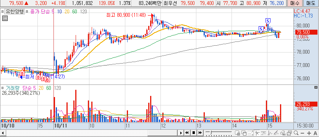Click the data grid table icon under 유한양행

[x=5, y=18]
